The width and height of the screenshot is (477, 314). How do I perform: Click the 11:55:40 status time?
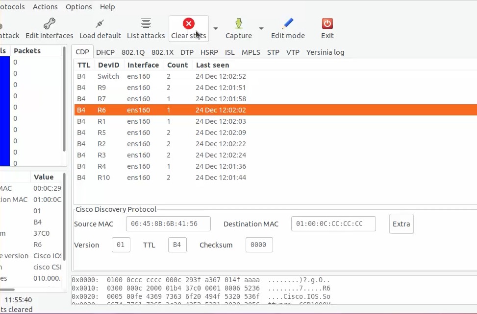click(18, 300)
